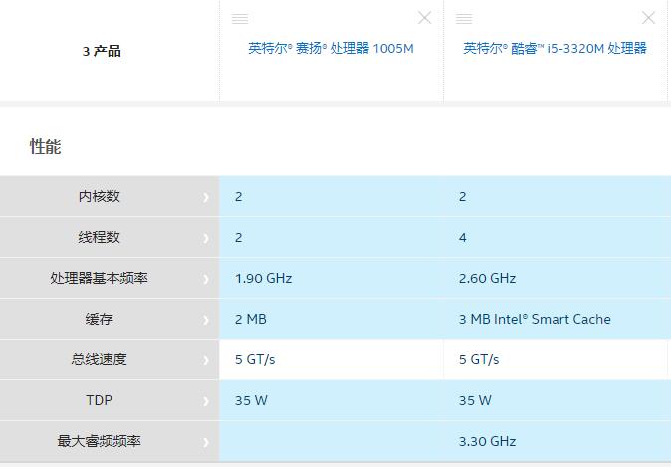Expand the 内核数 row chevron
Image resolution: width=671 pixels, height=467 pixels.
point(206,197)
